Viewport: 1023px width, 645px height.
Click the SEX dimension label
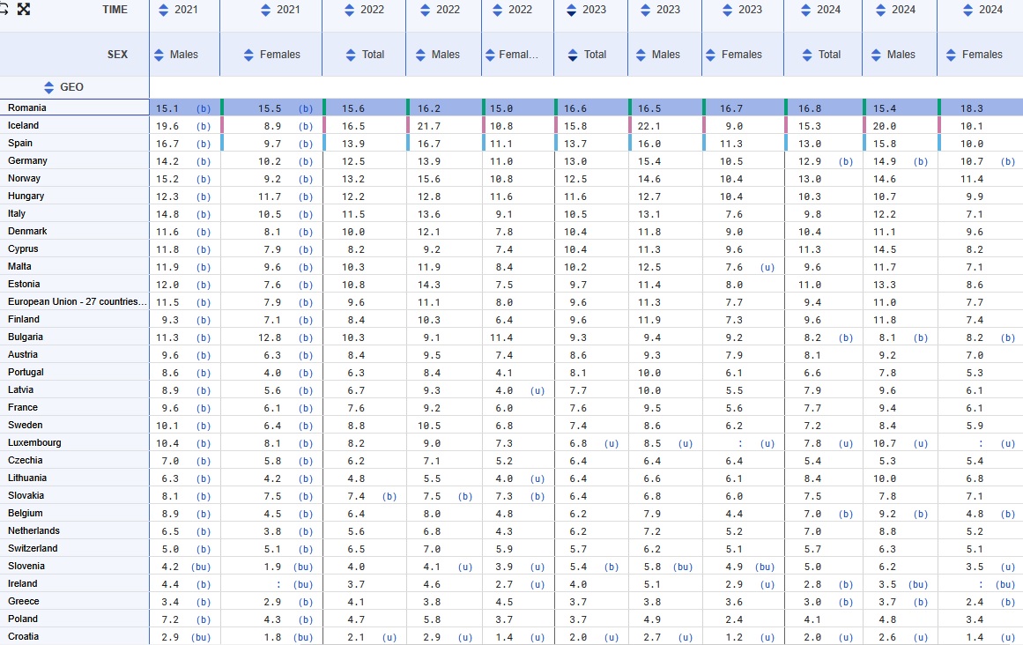117,55
